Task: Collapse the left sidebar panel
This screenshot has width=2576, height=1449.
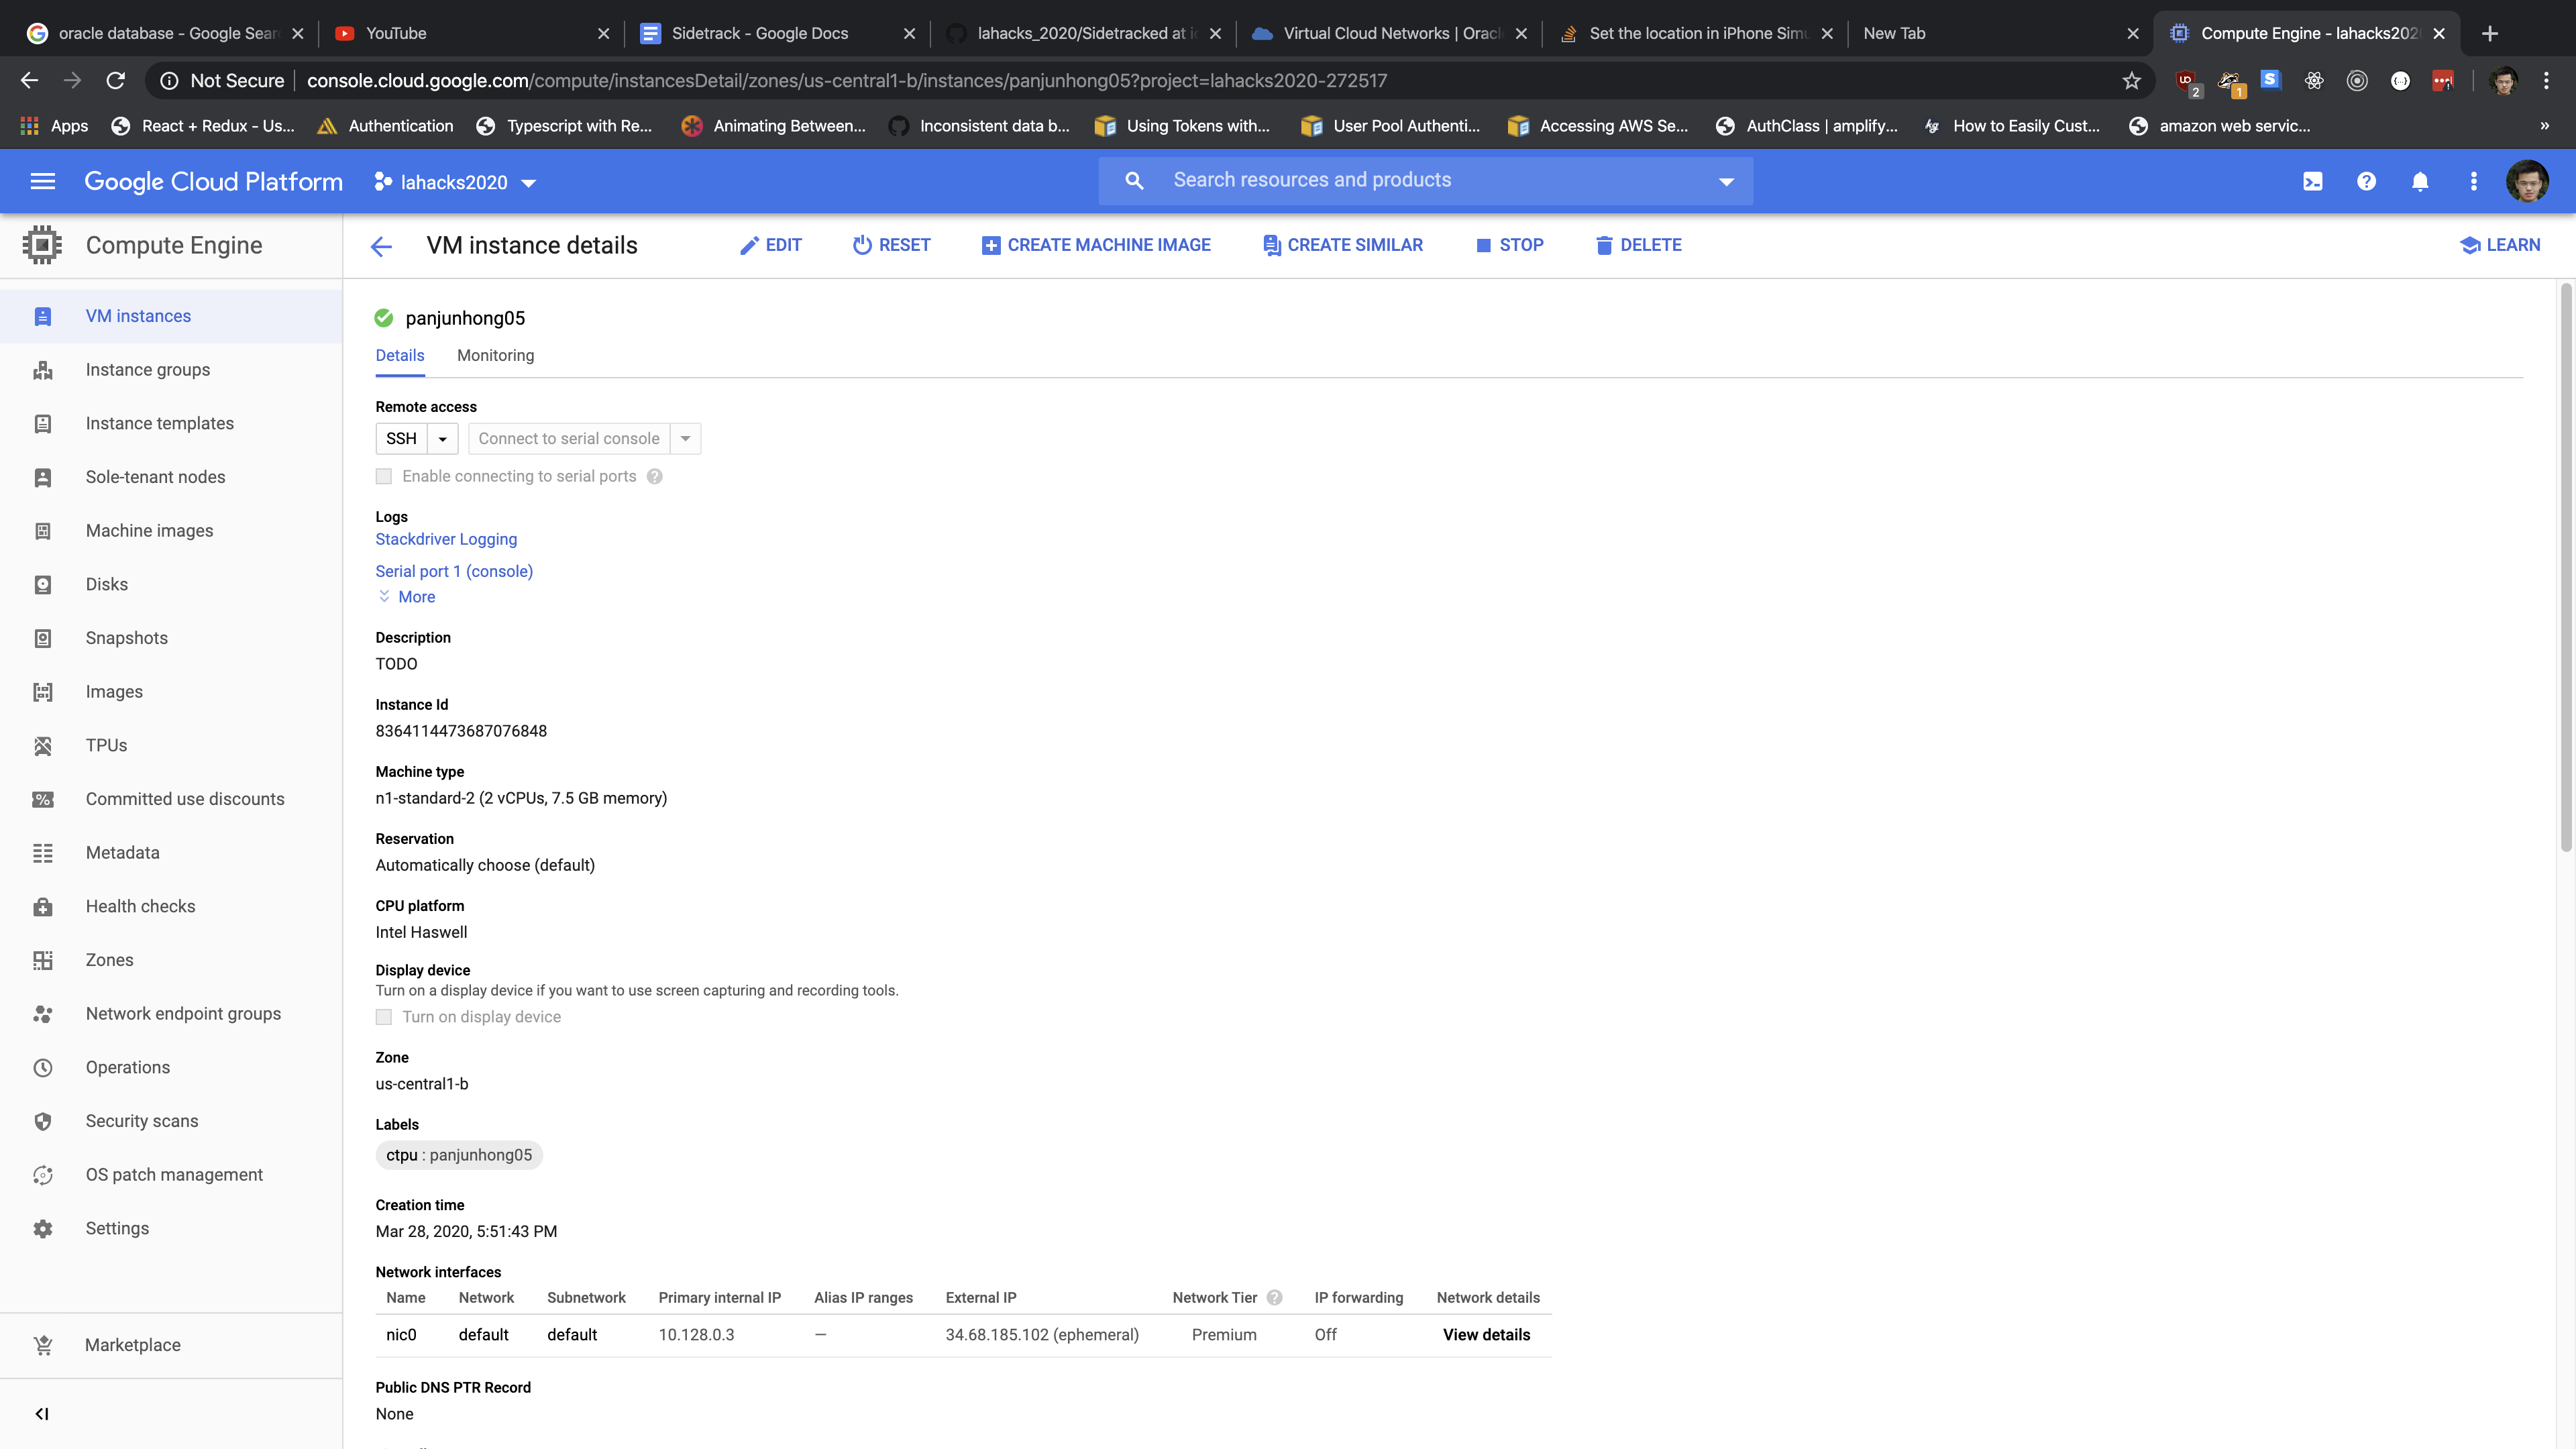Action: (x=42, y=1413)
